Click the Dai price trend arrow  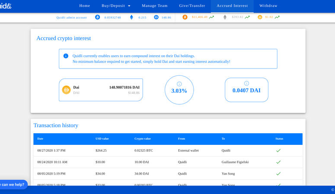pos(277,17)
